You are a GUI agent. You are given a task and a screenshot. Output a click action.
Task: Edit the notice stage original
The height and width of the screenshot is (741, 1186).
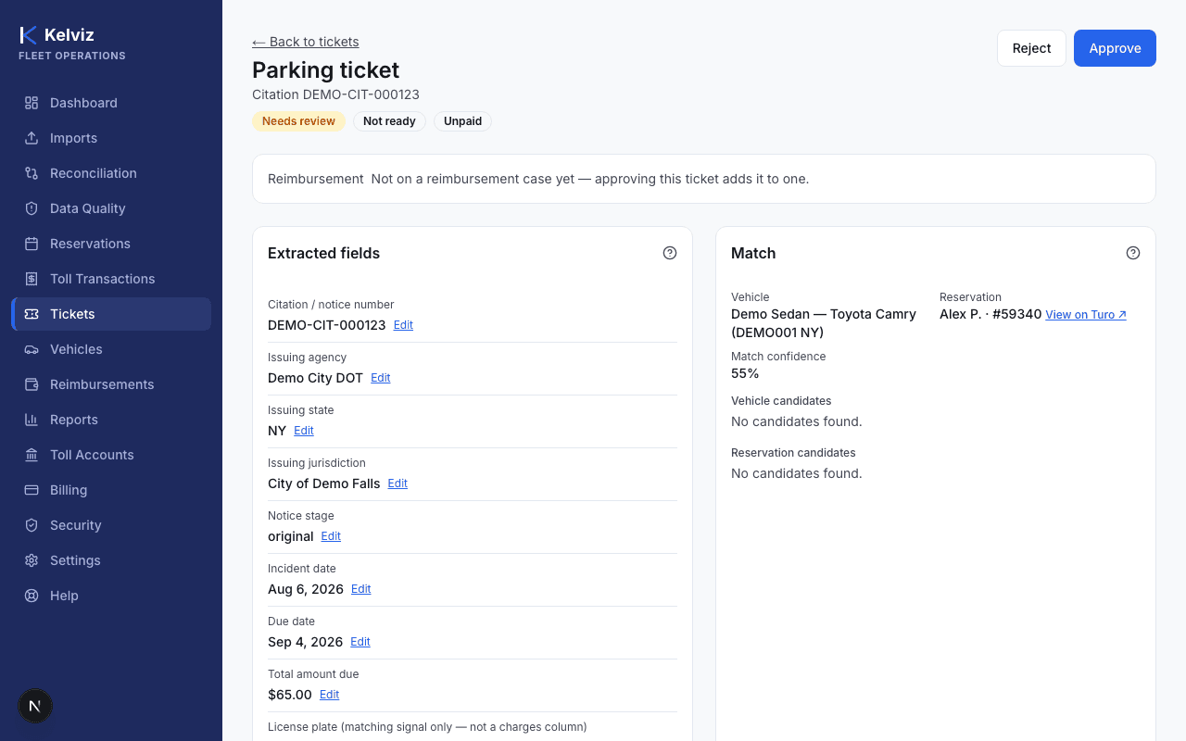point(331,536)
